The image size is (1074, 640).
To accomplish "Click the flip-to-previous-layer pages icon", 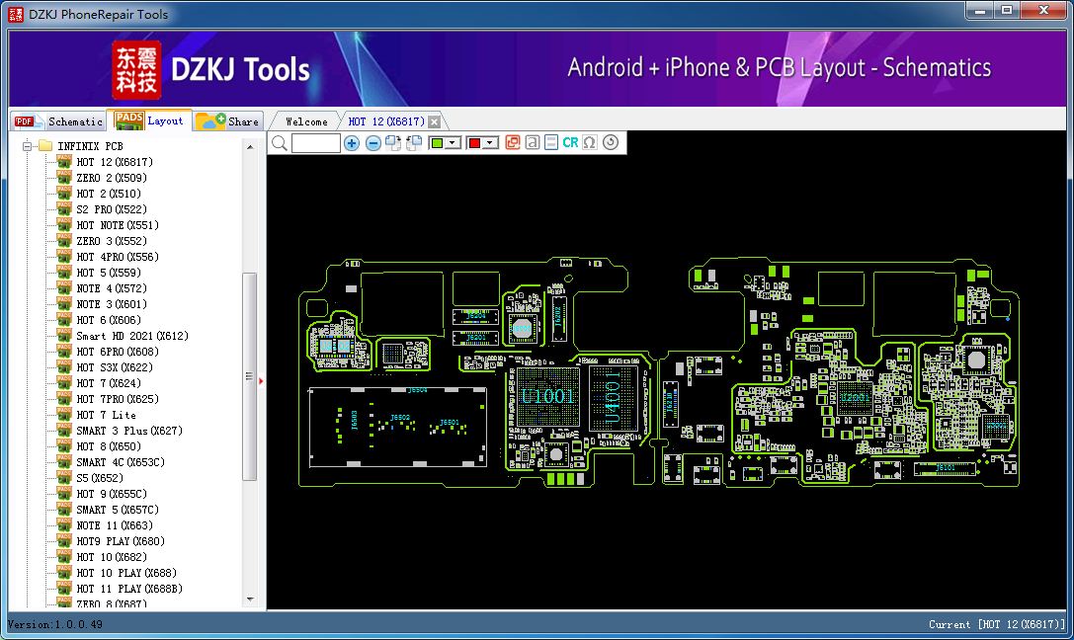I will [414, 142].
